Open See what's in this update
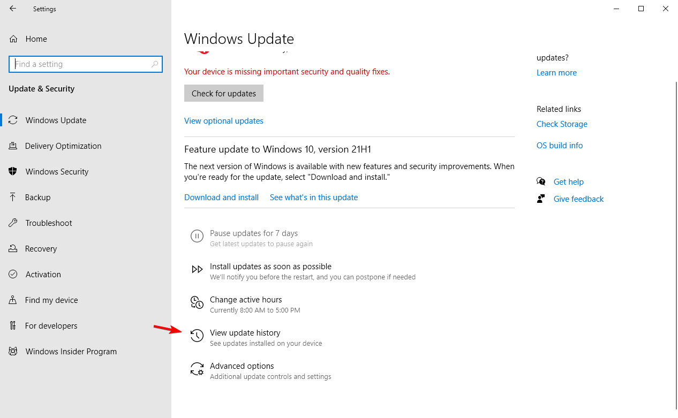The width and height of the screenshot is (678, 418). pyautogui.click(x=314, y=197)
